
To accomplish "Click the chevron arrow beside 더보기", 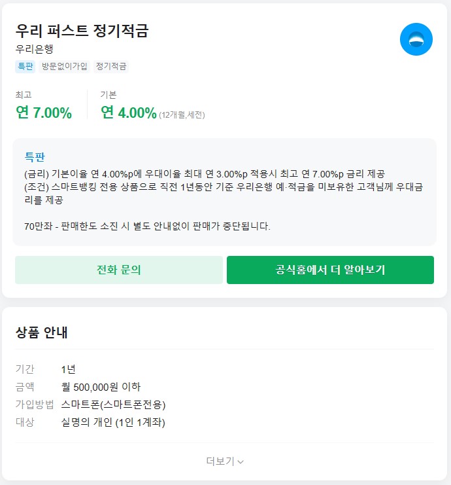I will tap(241, 461).
